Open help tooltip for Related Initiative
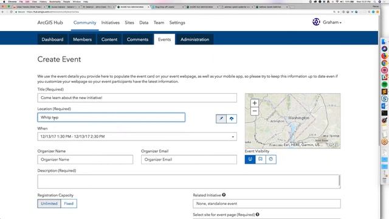 click(x=224, y=195)
